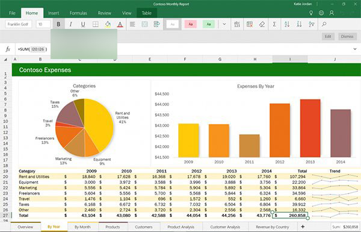Select column F header
The width and height of the screenshot is (361, 232).
pos(185,59)
